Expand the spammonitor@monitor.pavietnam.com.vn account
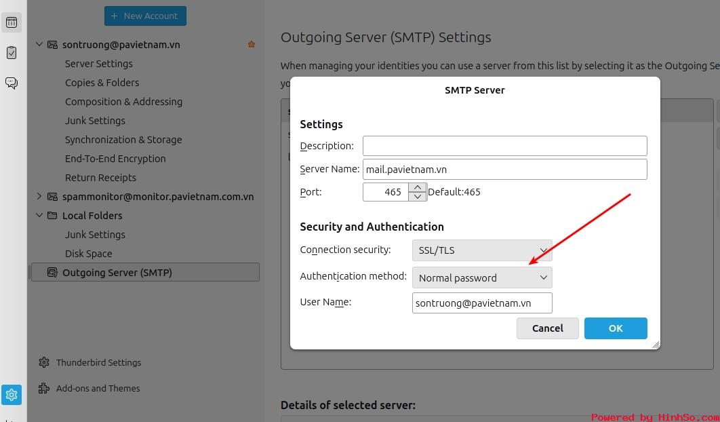This screenshot has width=720, height=422. tap(39, 196)
